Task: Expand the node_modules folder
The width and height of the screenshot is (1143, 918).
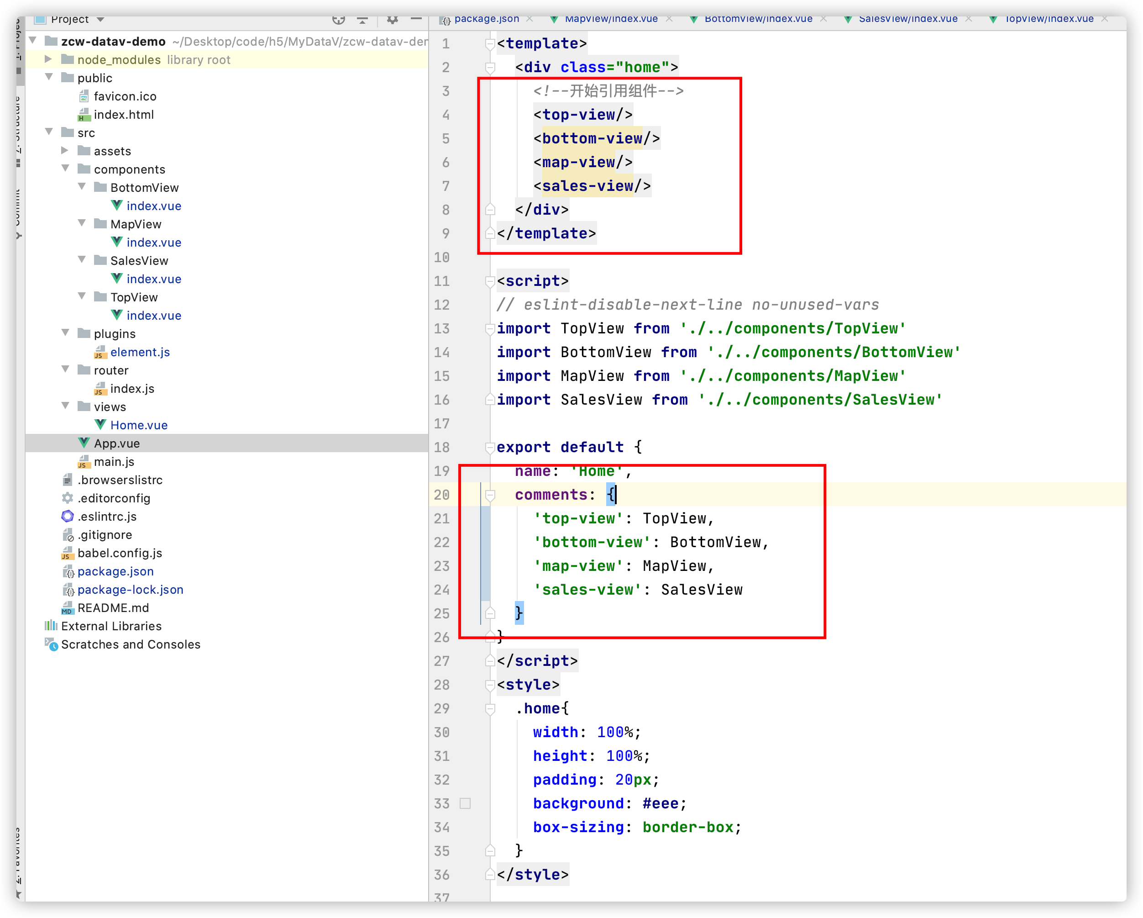Action: 48,59
